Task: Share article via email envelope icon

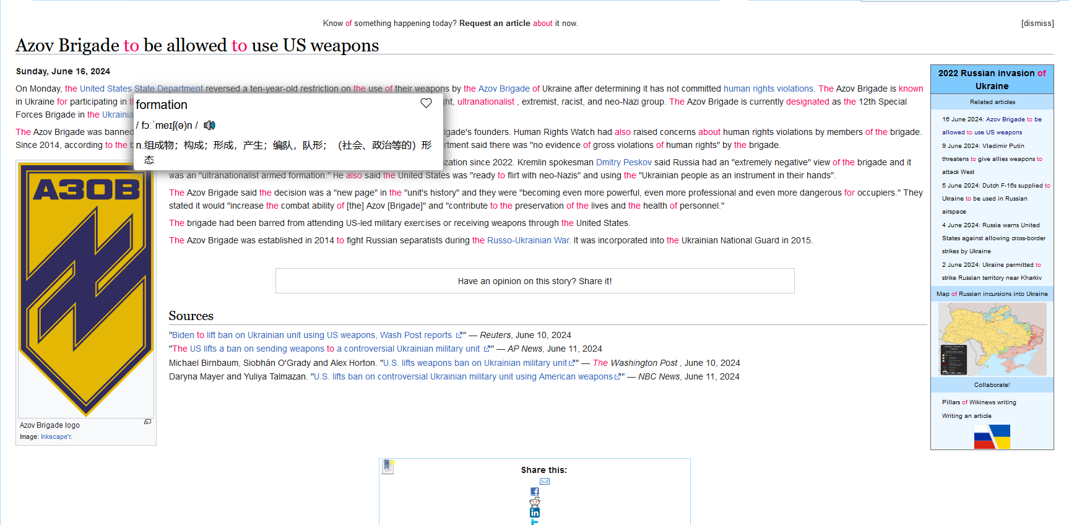Action: [545, 482]
